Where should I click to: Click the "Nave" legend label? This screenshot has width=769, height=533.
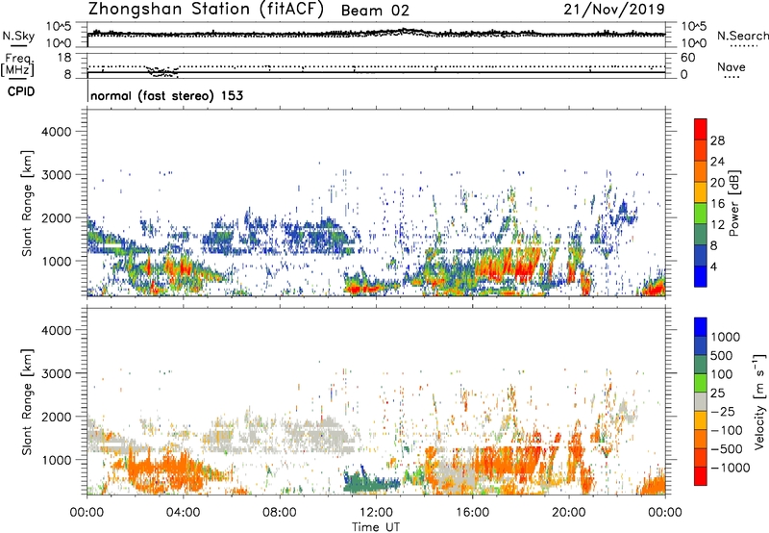click(x=731, y=67)
